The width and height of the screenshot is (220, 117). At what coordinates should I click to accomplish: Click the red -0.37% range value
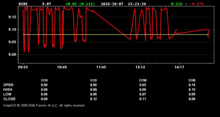(197, 4)
